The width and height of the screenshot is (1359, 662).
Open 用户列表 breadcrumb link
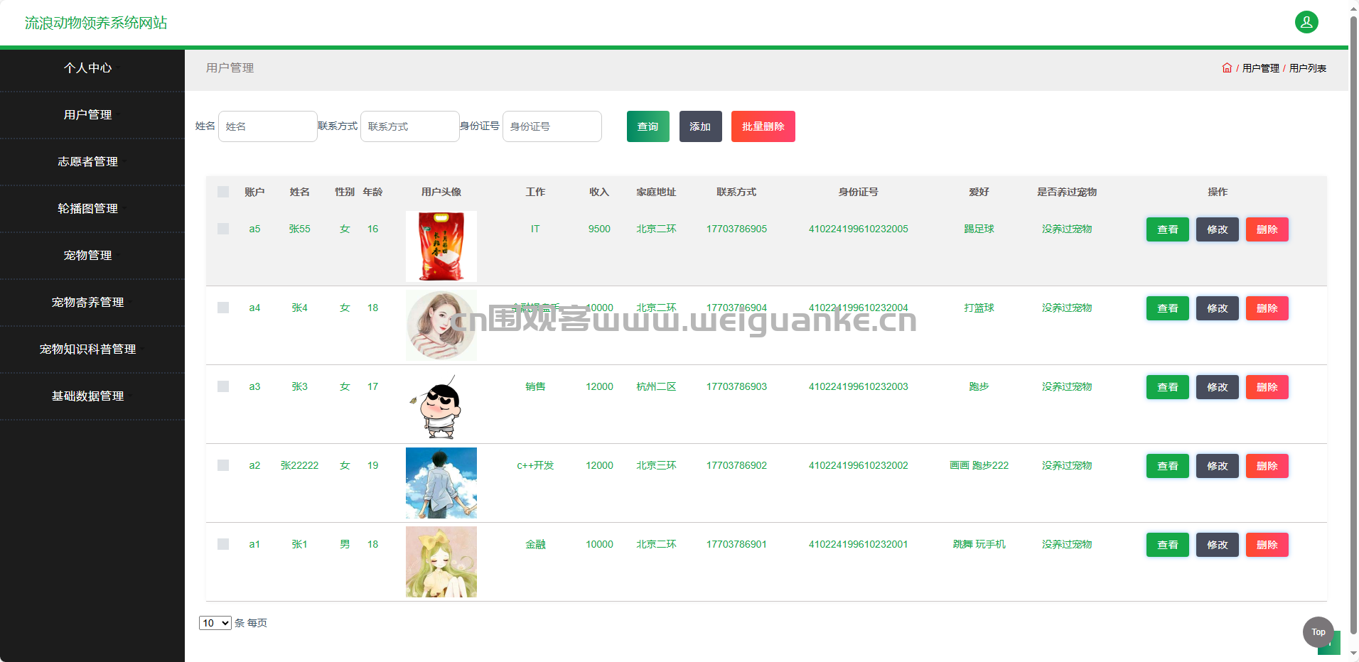pyautogui.click(x=1308, y=68)
